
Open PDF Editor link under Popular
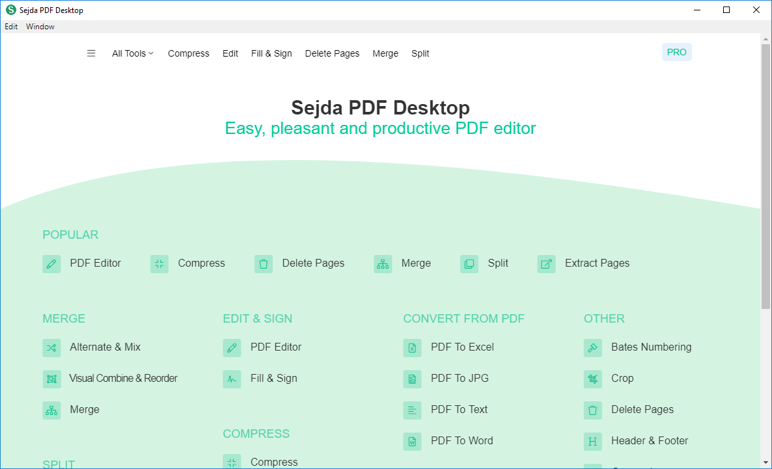(x=96, y=263)
